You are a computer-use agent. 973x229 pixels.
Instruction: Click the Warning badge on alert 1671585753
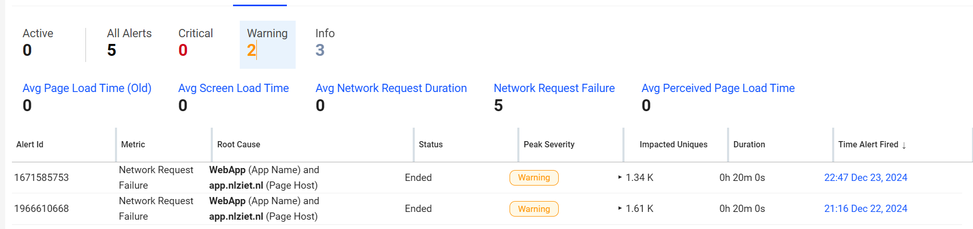point(534,178)
